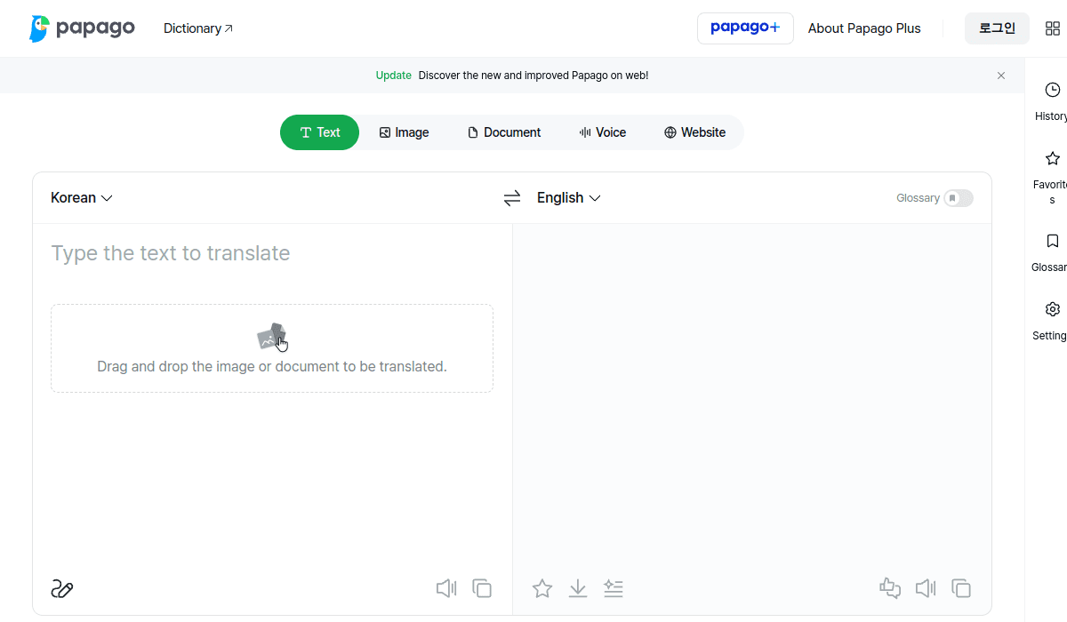Click the text input to translate
This screenshot has height=622, width=1067.
(272, 253)
